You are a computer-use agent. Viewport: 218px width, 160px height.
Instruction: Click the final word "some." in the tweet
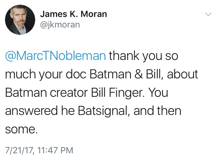(x=21, y=130)
